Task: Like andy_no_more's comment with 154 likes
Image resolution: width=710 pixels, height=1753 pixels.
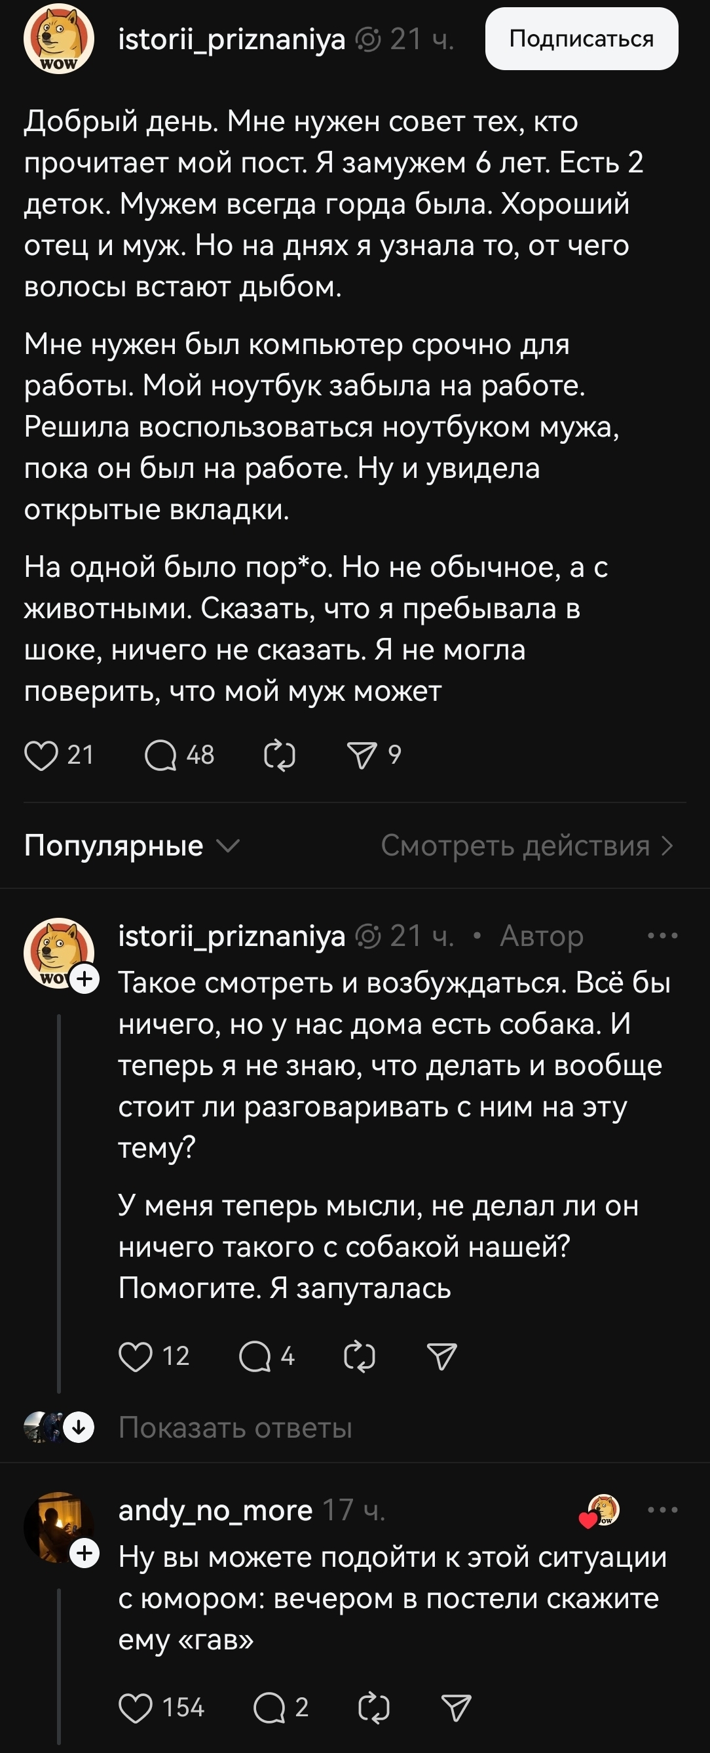Action: point(136,1708)
